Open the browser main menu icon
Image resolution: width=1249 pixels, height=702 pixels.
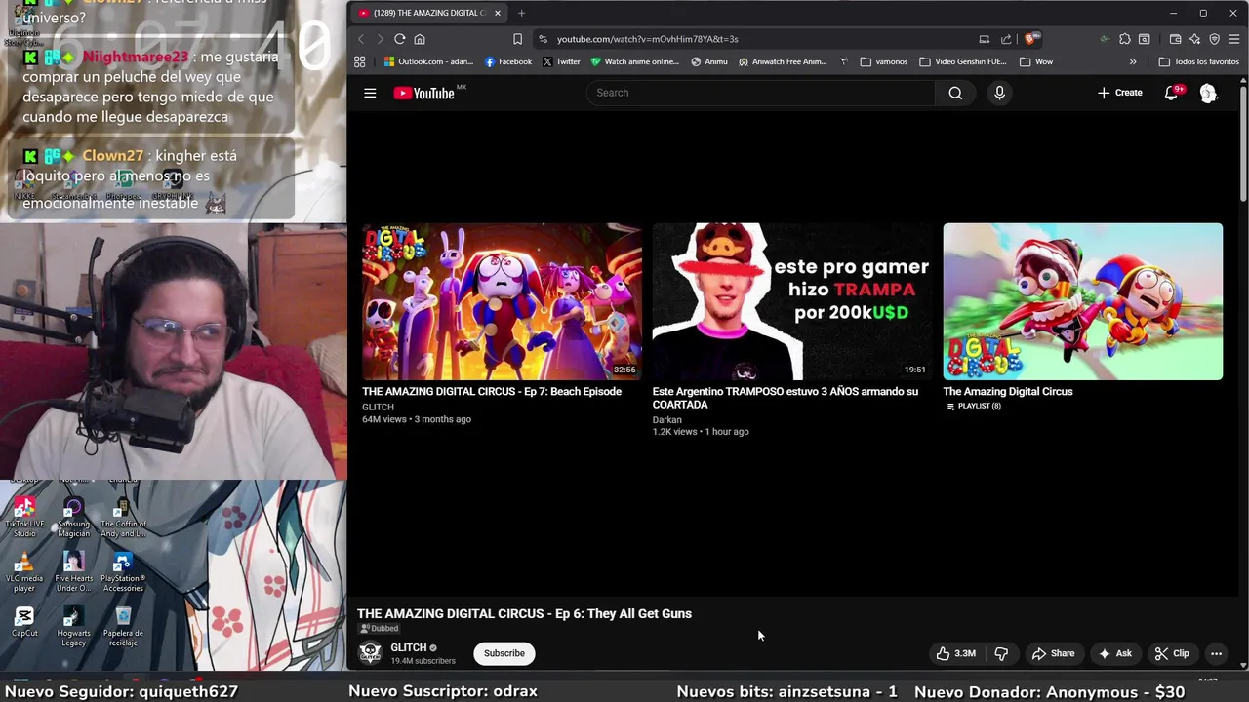1233,39
